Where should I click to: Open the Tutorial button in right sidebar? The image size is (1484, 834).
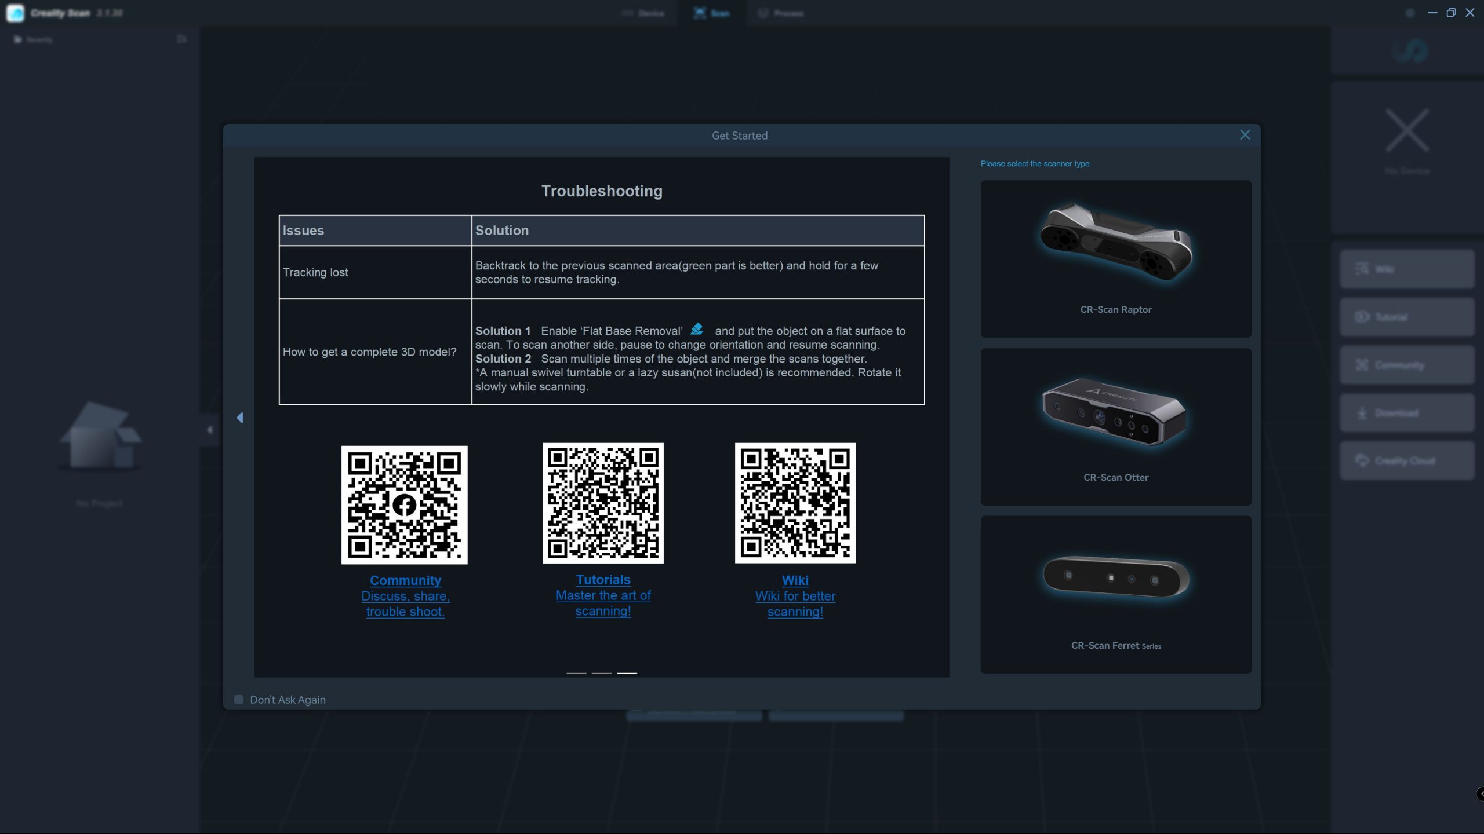point(1407,317)
